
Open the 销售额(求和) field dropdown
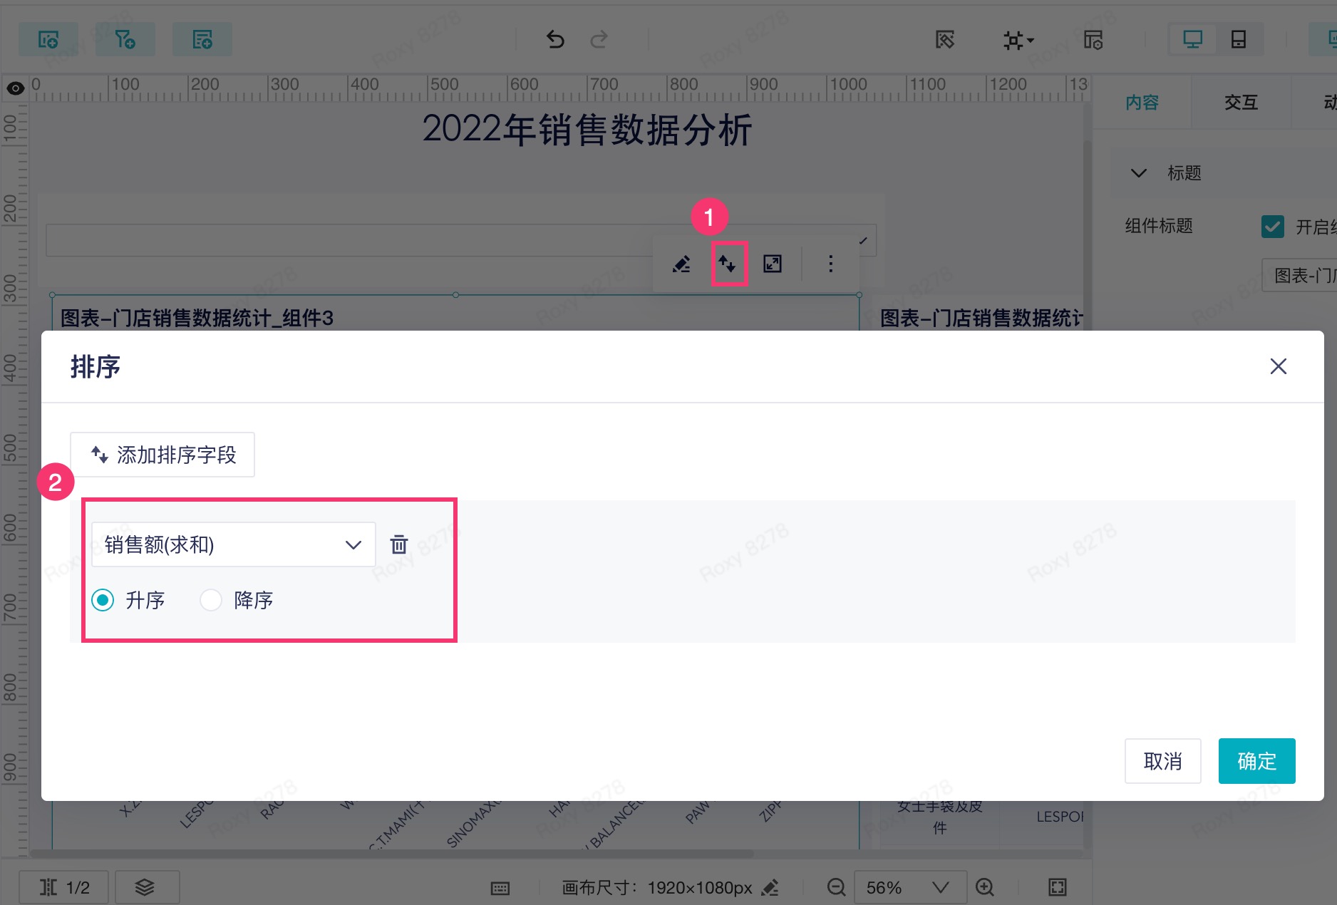tap(233, 544)
